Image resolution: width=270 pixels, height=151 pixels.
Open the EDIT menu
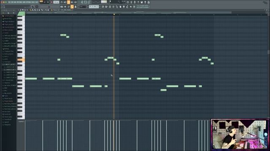12,2
